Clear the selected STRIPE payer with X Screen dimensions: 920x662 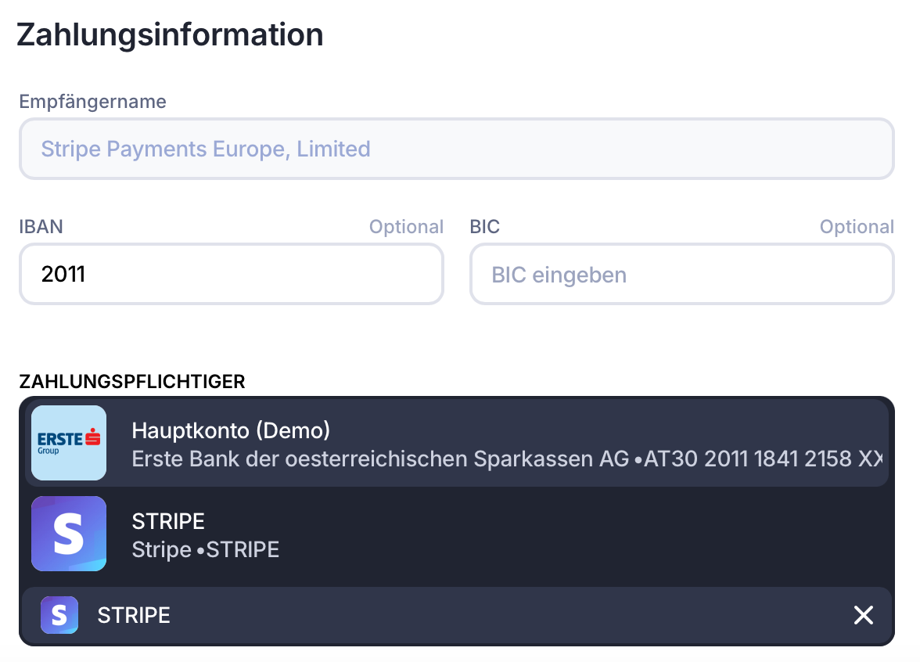863,615
